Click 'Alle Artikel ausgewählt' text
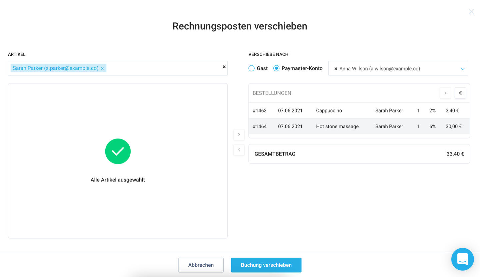The image size is (480, 277). (118, 180)
